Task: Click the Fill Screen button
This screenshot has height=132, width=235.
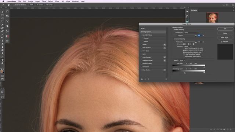Action: (x=50, y=5)
